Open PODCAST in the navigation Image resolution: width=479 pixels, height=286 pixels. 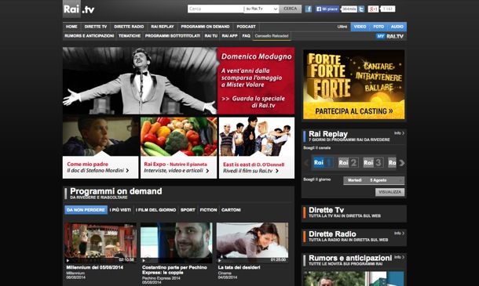click(247, 27)
